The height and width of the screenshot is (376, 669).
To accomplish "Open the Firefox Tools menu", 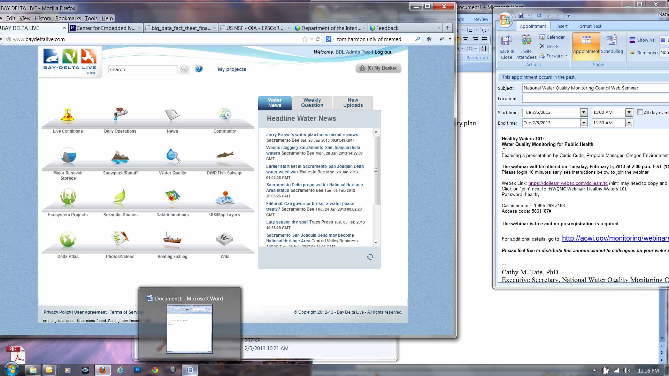I will [91, 18].
